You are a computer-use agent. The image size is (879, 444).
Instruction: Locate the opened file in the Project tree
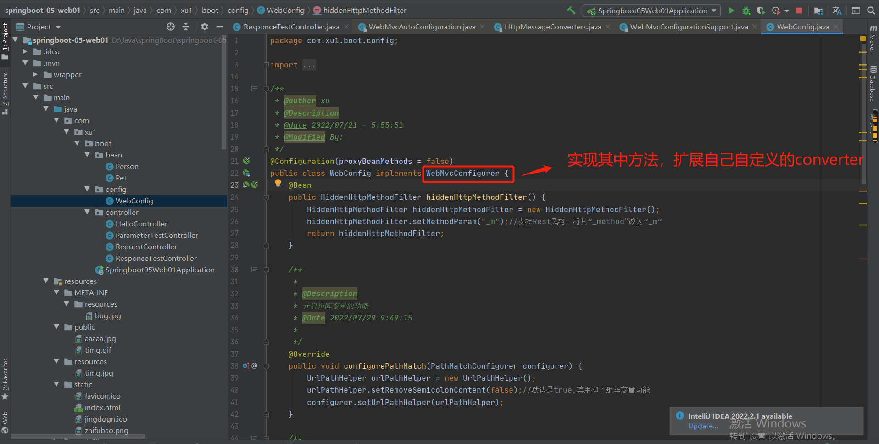[x=171, y=27]
